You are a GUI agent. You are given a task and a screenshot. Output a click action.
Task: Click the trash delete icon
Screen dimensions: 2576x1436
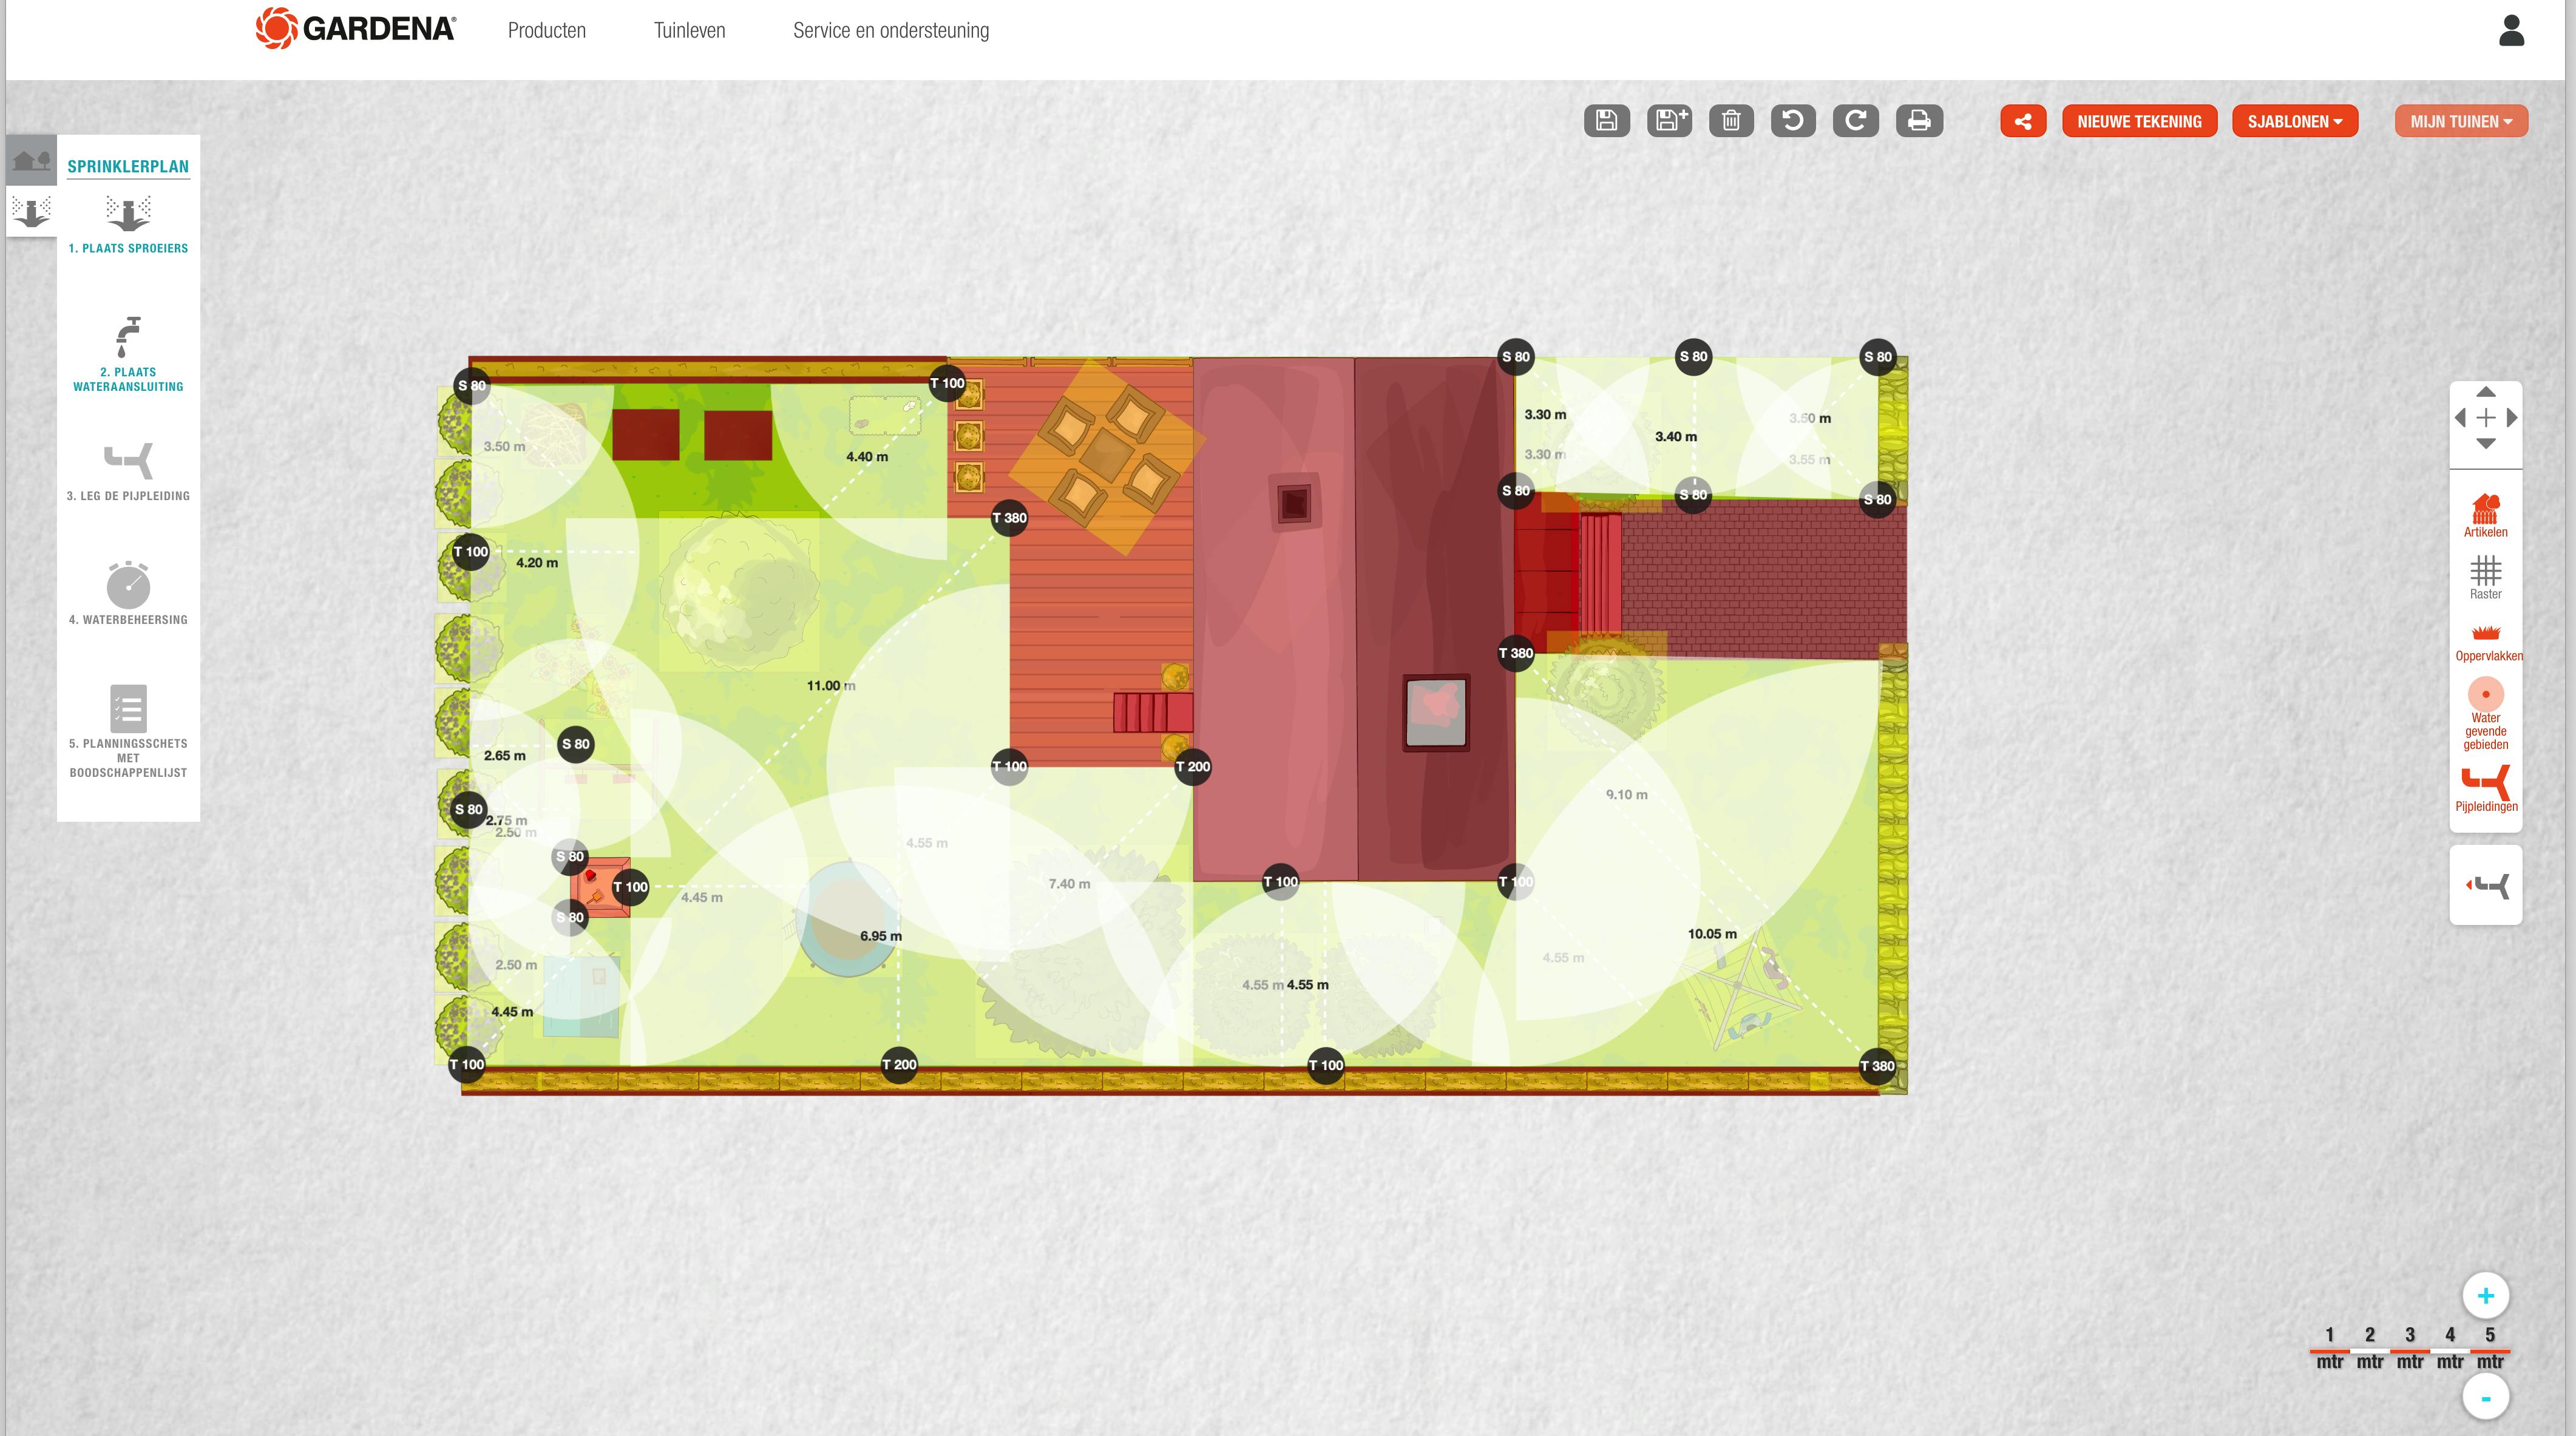coord(1731,121)
